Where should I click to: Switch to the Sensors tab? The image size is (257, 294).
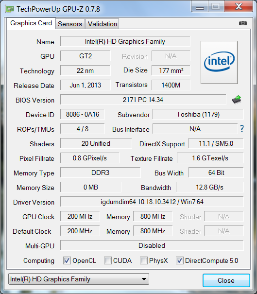[70, 24]
